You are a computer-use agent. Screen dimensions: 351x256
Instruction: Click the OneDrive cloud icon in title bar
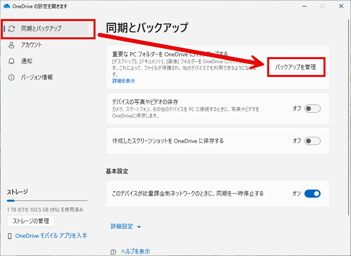7,6
